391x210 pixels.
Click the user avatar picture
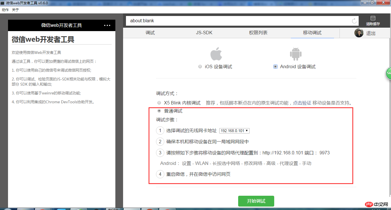(x=359, y=33)
